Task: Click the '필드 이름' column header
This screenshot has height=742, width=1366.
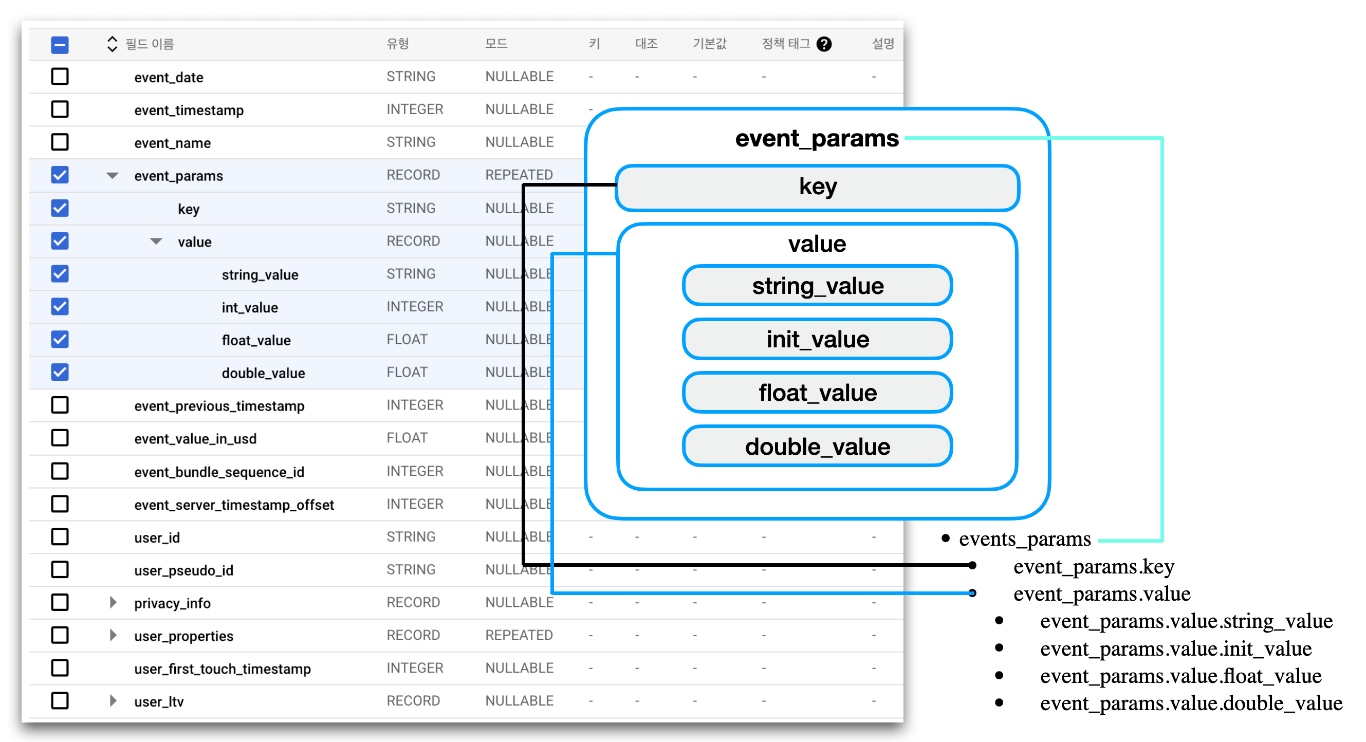Action: [150, 44]
